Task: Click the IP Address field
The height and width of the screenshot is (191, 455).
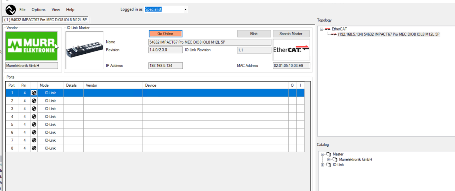Action: click(x=166, y=66)
